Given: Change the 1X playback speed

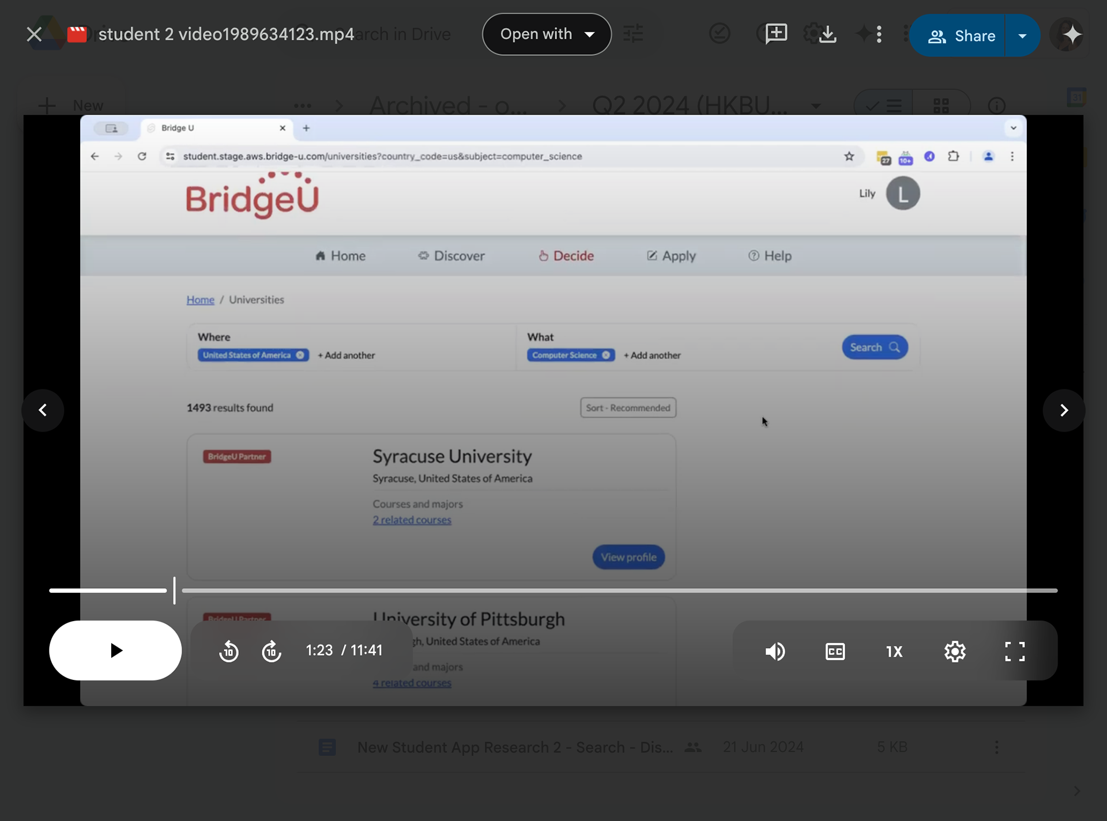Looking at the screenshot, I should coord(894,651).
